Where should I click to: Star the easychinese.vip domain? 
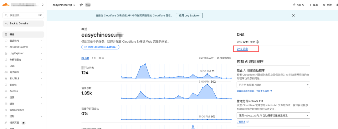point(81,5)
